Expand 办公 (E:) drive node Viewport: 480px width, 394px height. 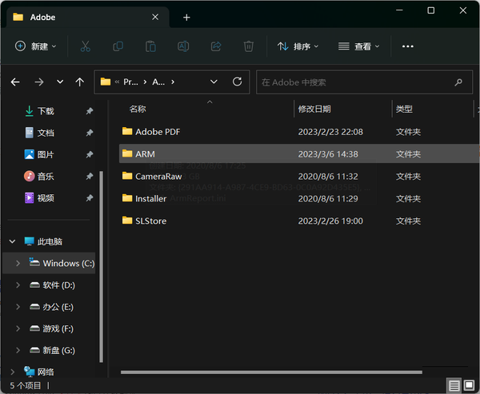(18, 307)
